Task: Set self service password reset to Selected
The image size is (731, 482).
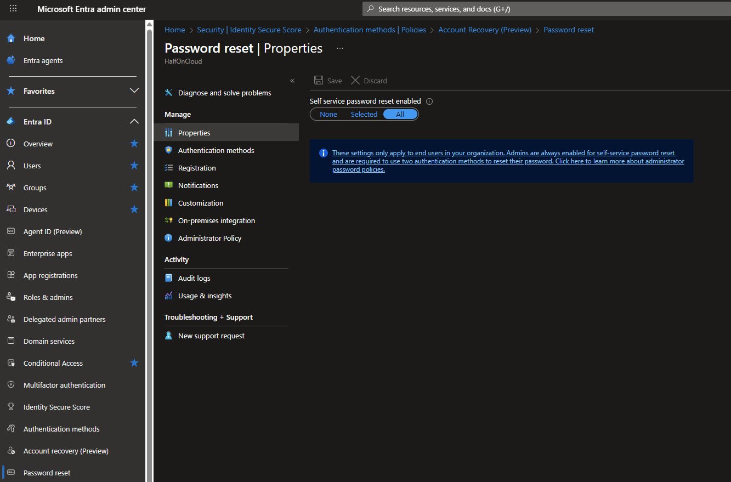Action: 364,114
